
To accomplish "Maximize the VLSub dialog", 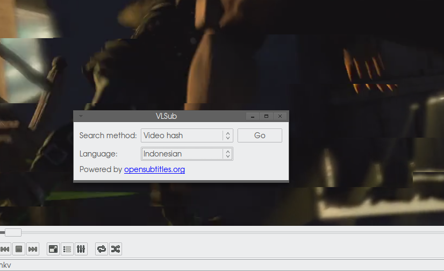I will pos(266,116).
